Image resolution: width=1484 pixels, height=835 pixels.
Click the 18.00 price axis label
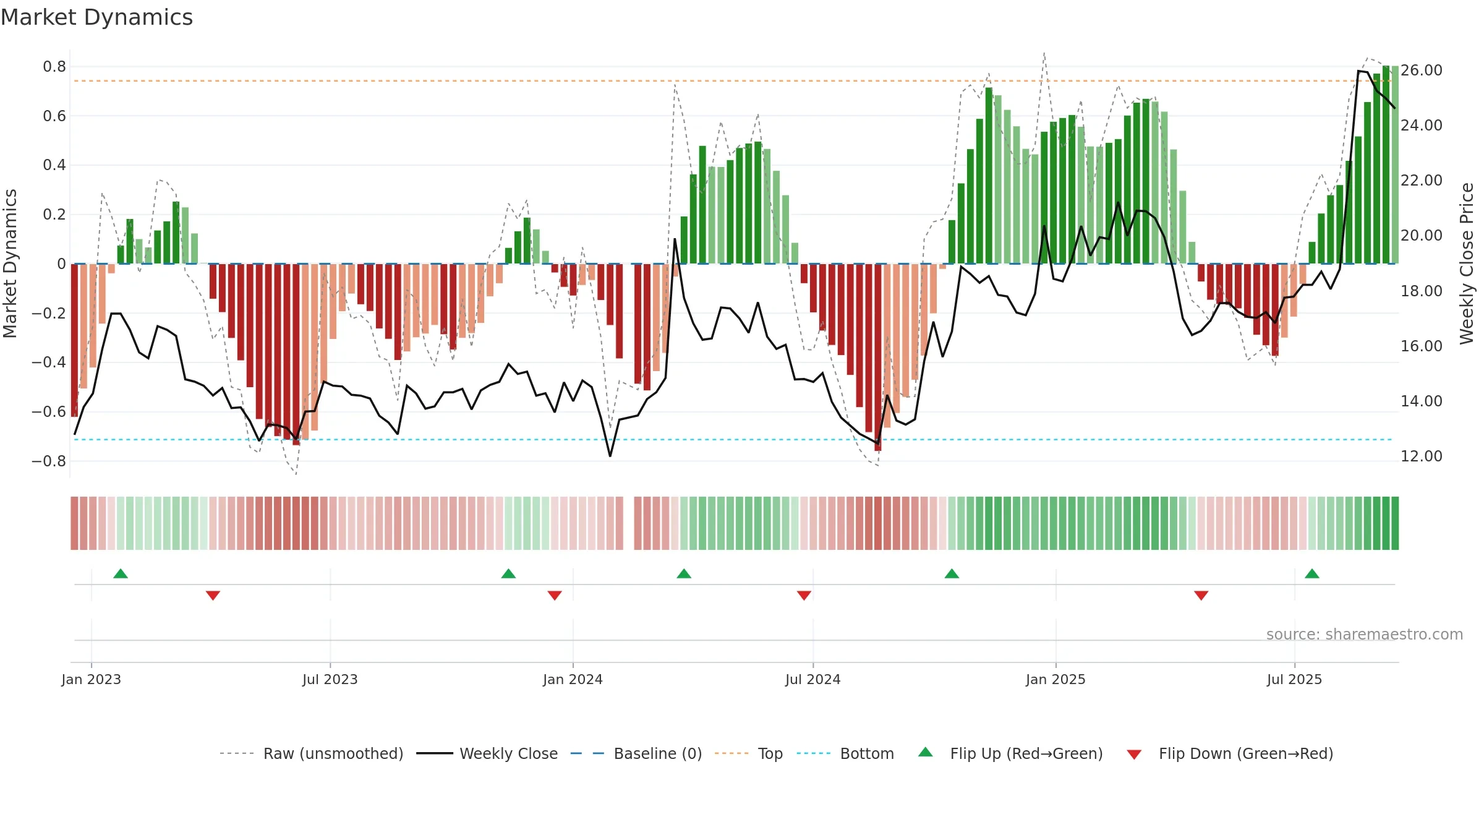click(1422, 291)
